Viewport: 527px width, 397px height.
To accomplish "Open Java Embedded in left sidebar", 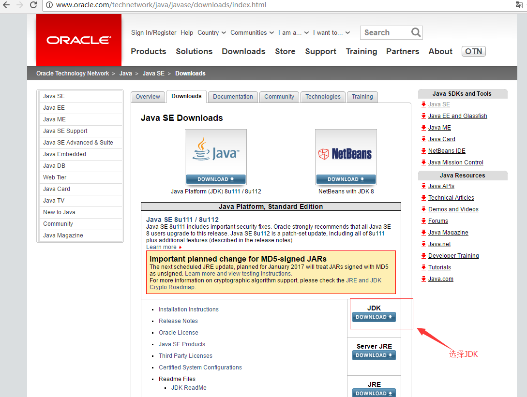I will 80,154.
